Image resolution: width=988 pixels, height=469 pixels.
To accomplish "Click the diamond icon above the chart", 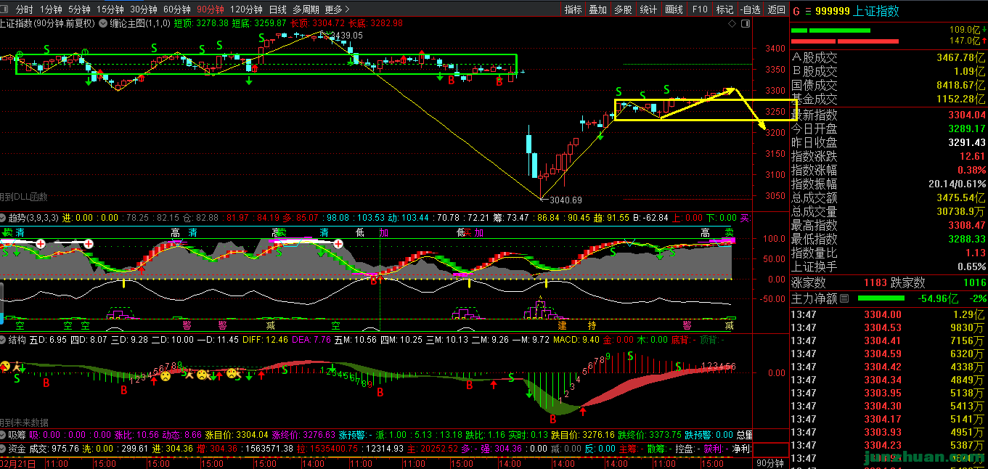I will tap(731, 23).
